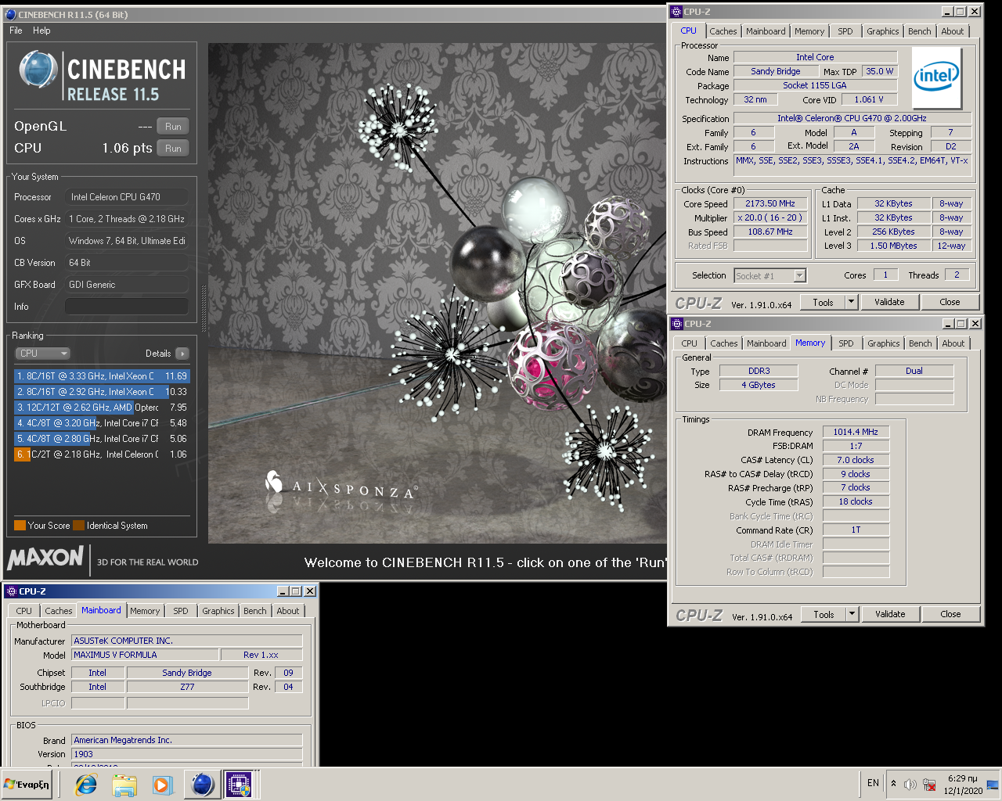Click the EN language indicator
Screen dimensions: 1002x801
pos(873,783)
